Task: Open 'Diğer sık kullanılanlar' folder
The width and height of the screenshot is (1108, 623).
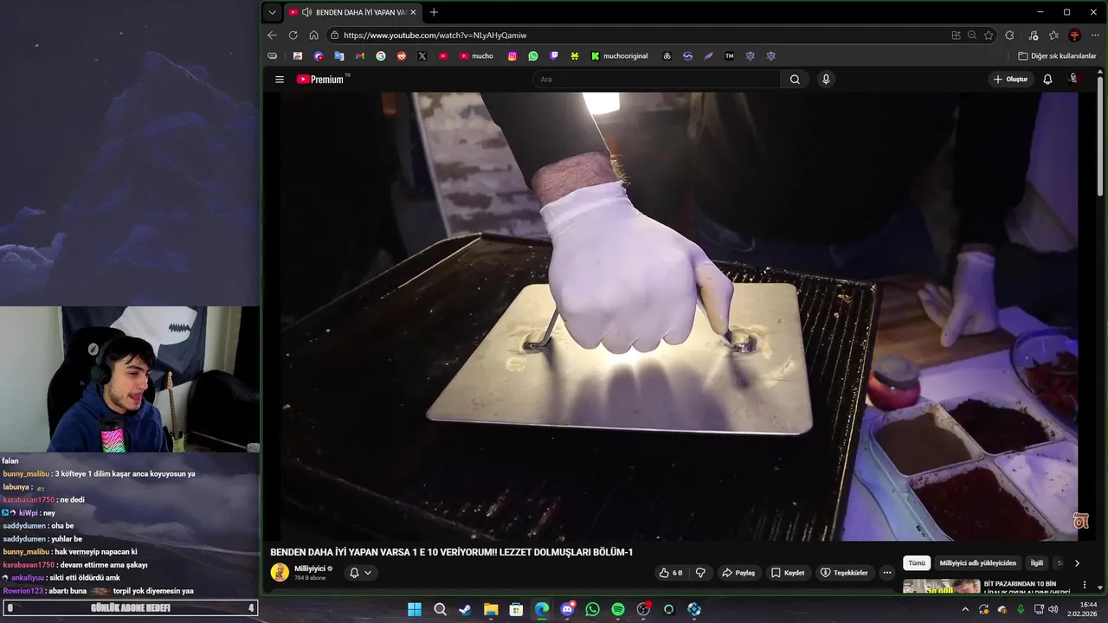Action: (x=1057, y=56)
